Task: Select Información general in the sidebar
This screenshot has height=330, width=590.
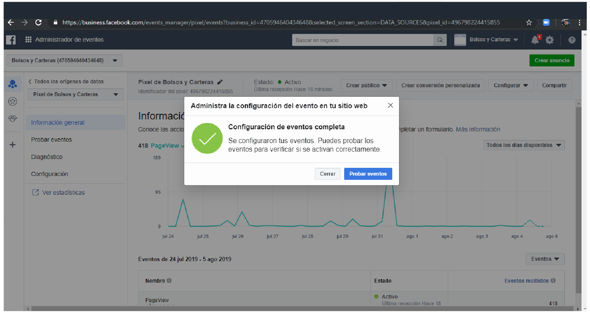Action: click(76, 123)
